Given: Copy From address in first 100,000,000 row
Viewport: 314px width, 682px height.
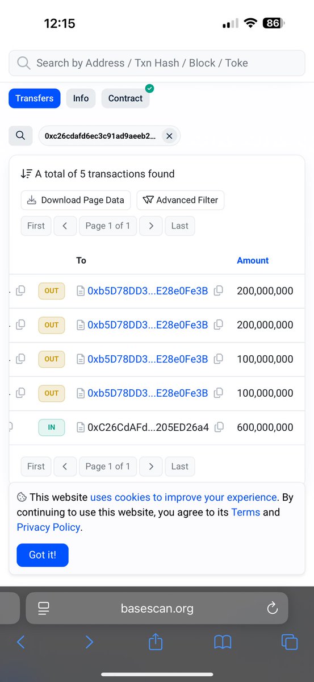Looking at the screenshot, I should [x=20, y=359].
